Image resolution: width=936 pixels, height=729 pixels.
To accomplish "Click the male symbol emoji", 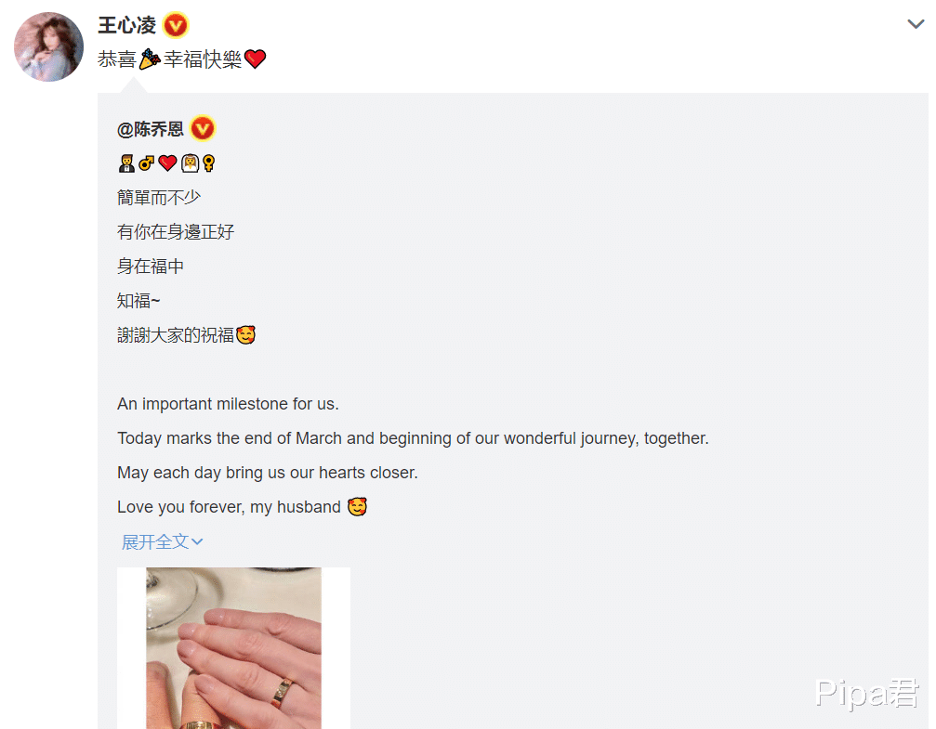I will 146,163.
